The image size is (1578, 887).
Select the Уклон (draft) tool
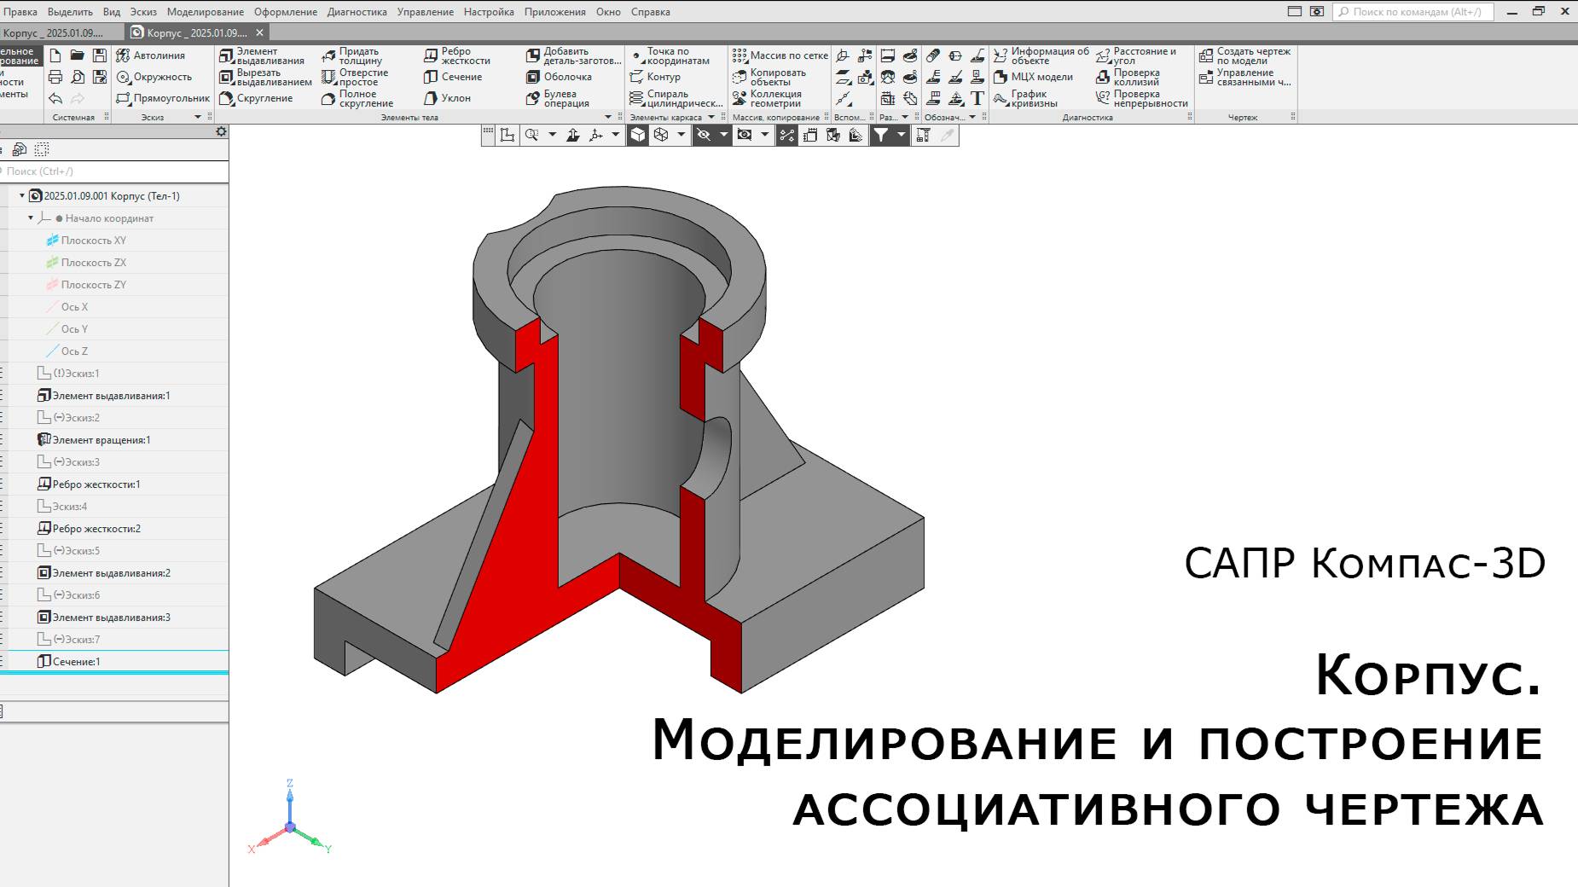coord(448,98)
